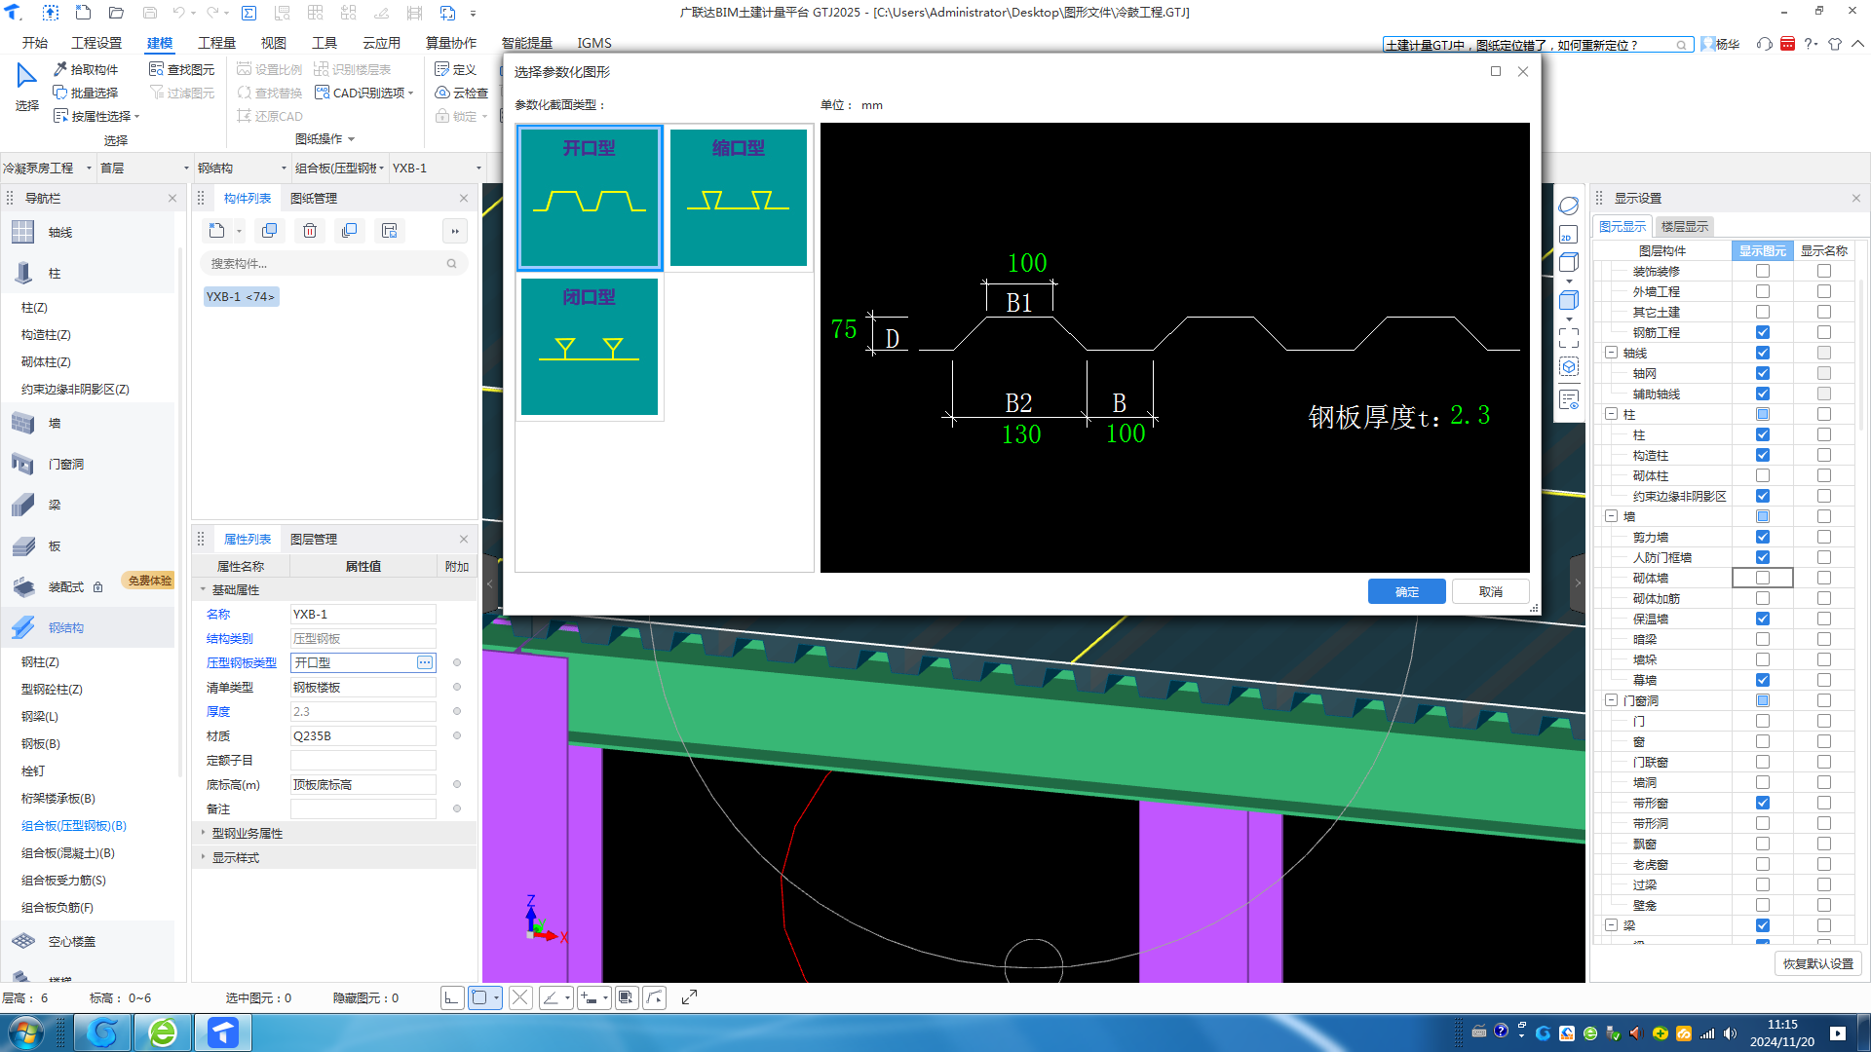Click the 拾取构件 pick component tool
The width and height of the screenshot is (1871, 1052).
(86, 69)
